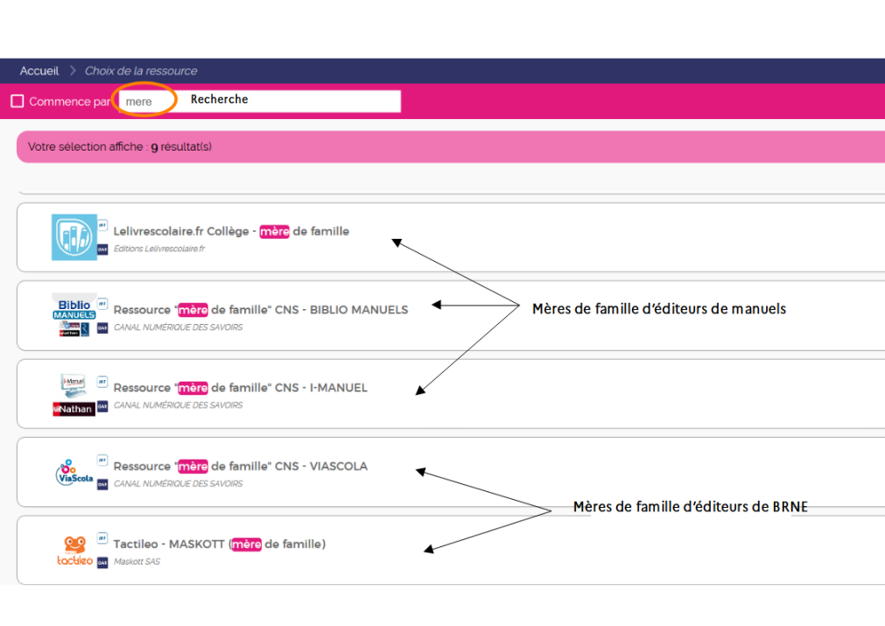Click the IRT badge on Lelivrescolaire row

point(102,224)
